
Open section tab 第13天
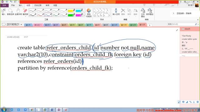point(142,25)
